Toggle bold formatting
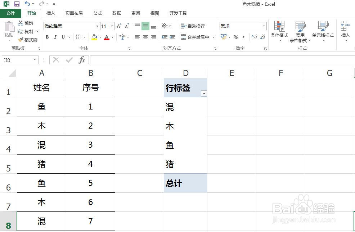This screenshot has height=232, width=355. (47, 37)
